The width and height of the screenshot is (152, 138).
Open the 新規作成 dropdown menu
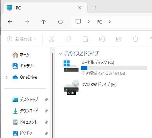tap(22, 39)
